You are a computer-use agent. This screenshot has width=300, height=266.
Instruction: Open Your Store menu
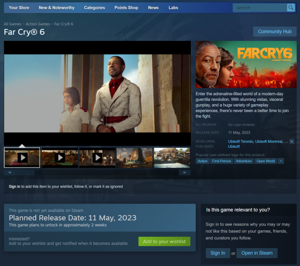(x=19, y=8)
